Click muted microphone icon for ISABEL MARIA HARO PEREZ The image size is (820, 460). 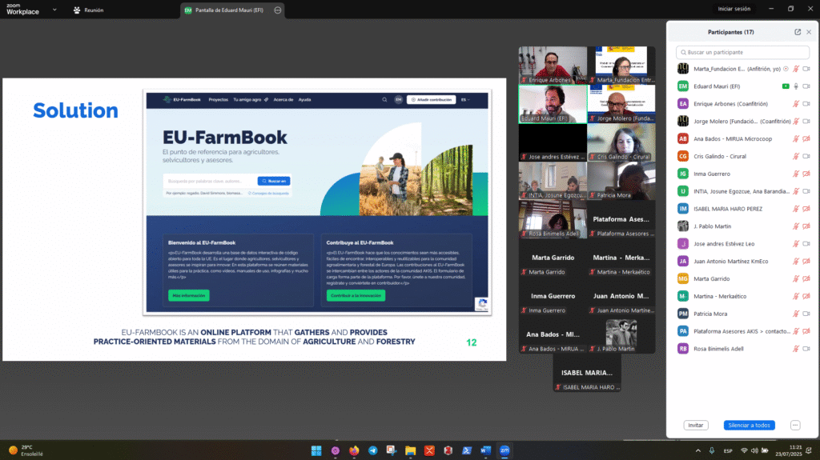coord(796,209)
